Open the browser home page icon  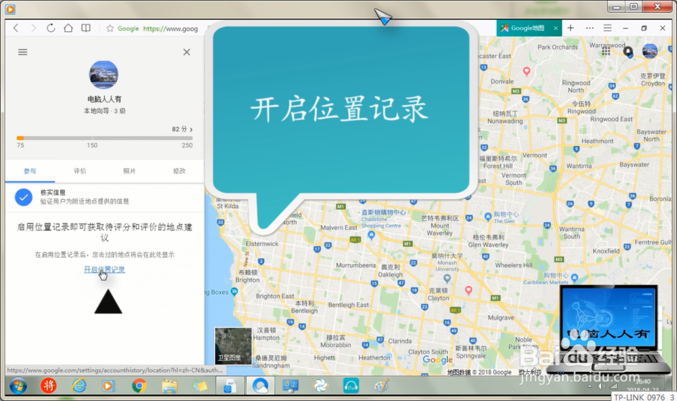tap(68, 28)
